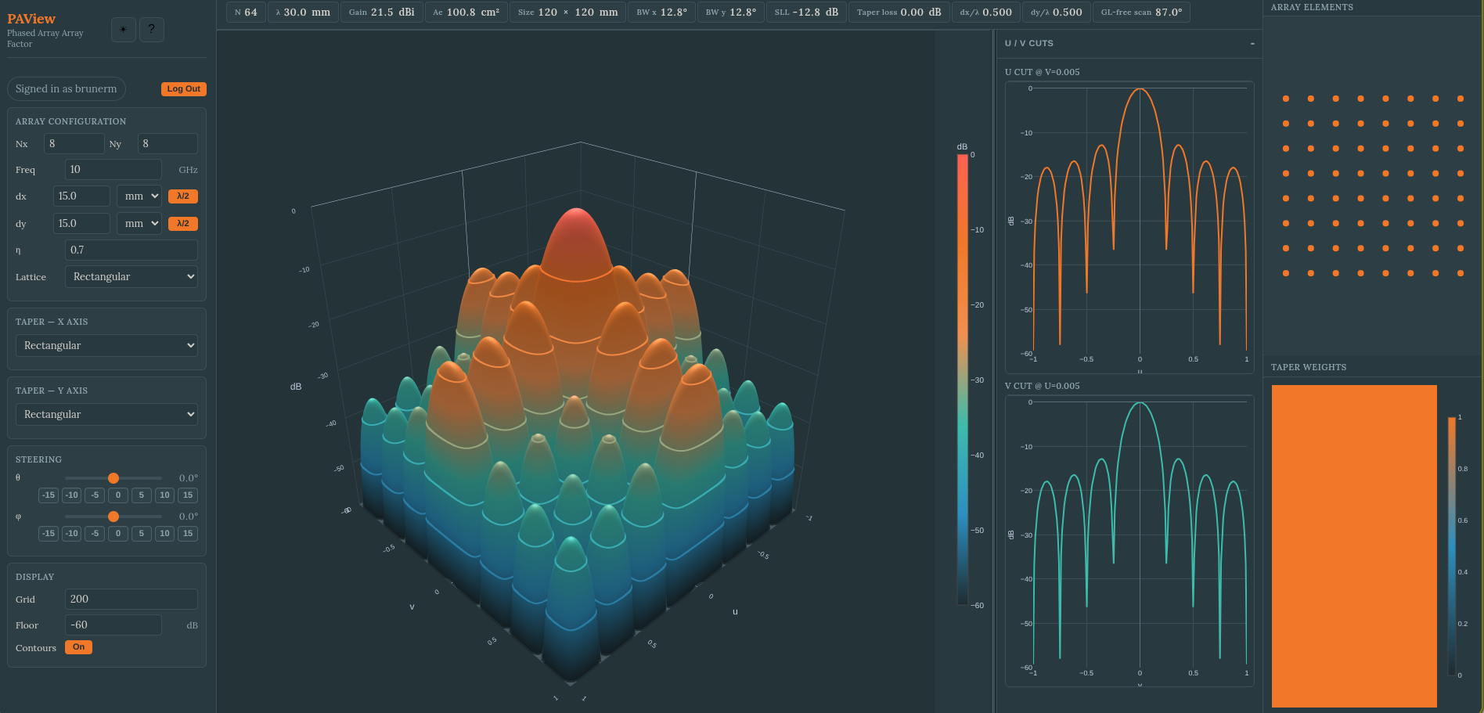
Task: Select the θ steering preset 10
Action: (x=164, y=495)
